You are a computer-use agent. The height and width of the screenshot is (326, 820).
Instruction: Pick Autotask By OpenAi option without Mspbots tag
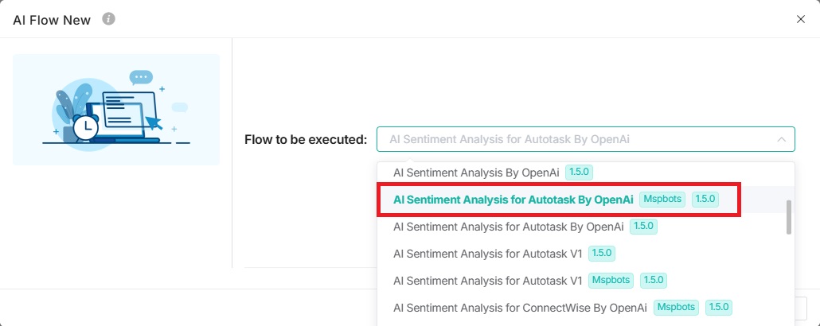pos(508,227)
